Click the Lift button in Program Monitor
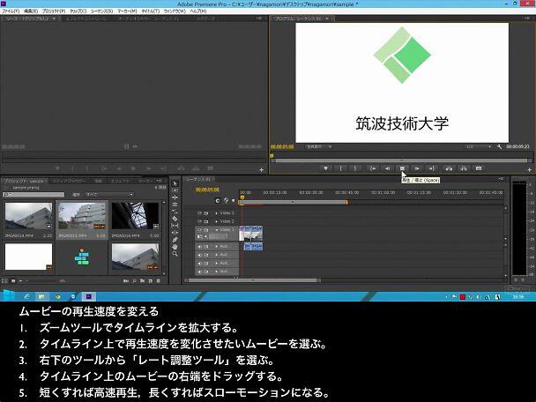The width and height of the screenshot is (536, 402). pos(449,168)
